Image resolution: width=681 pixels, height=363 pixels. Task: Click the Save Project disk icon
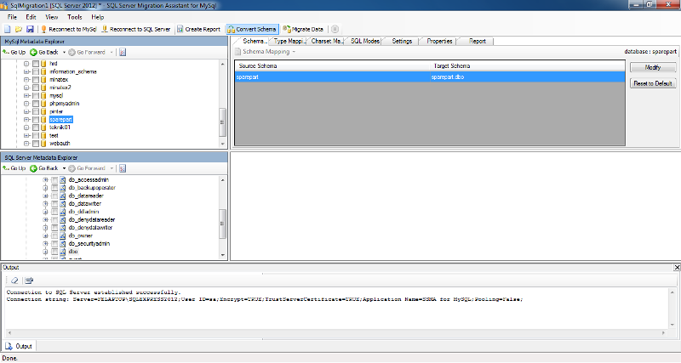point(30,29)
